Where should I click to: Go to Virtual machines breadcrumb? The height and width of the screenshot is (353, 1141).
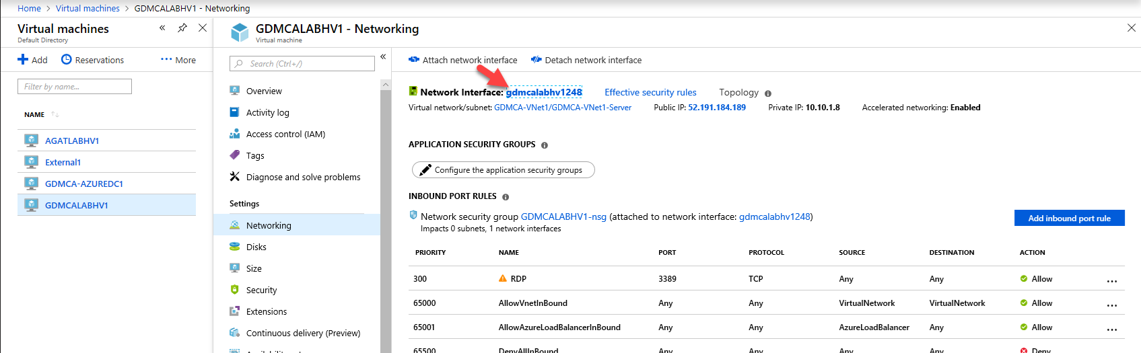(88, 8)
